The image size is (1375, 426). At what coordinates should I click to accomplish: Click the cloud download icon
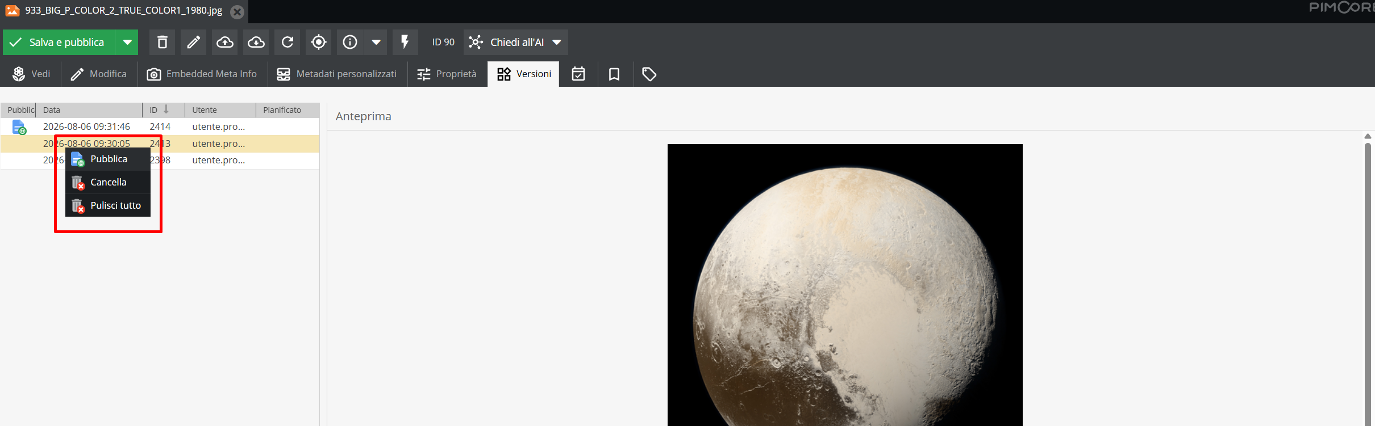pyautogui.click(x=256, y=42)
